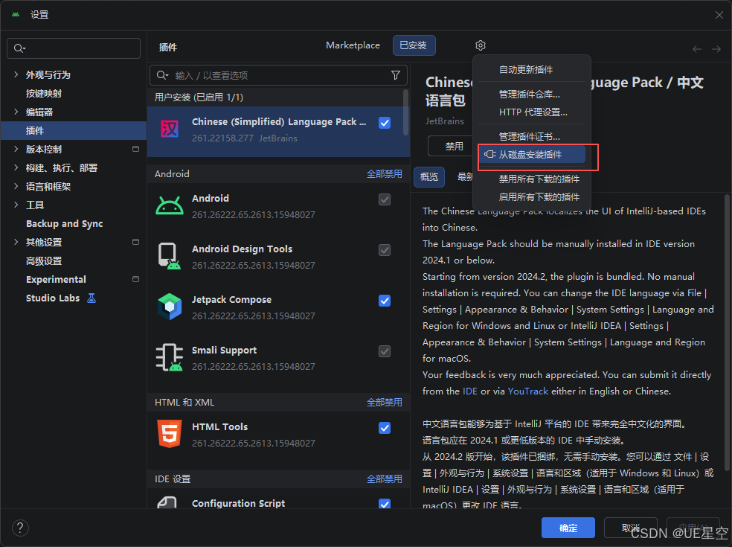This screenshot has width=732, height=547.
Task: Toggle the Android Design Tools checkbox
Action: (385, 250)
